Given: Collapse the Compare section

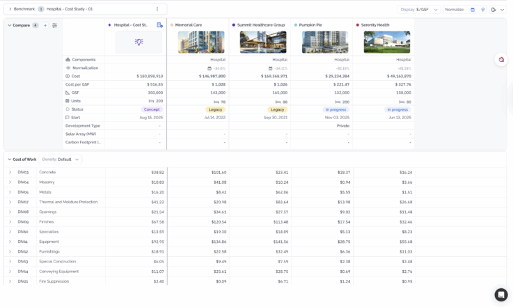Looking at the screenshot, I should [10, 25].
